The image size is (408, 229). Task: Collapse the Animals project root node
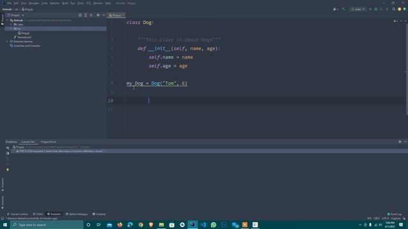[8, 20]
